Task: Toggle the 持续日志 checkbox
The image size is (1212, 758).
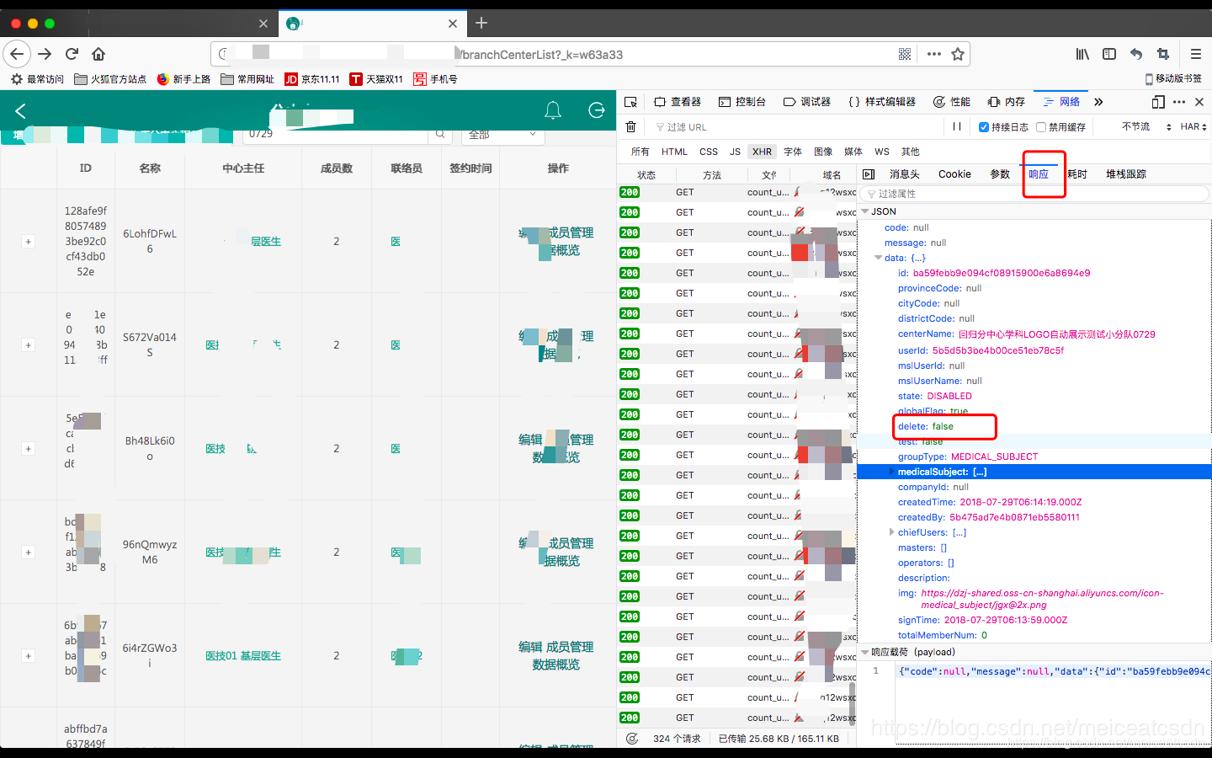Action: pos(984,127)
